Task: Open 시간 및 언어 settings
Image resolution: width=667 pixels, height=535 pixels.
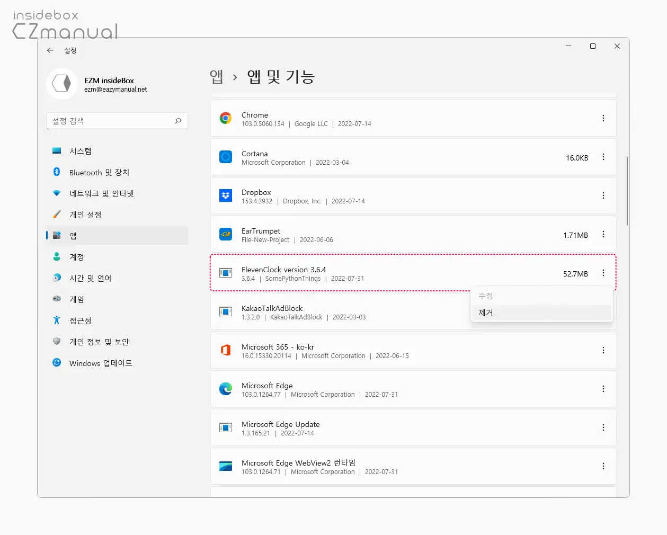Action: (x=117, y=278)
